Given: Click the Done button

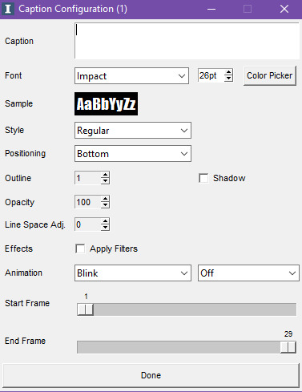Looking at the screenshot, I should (151, 375).
